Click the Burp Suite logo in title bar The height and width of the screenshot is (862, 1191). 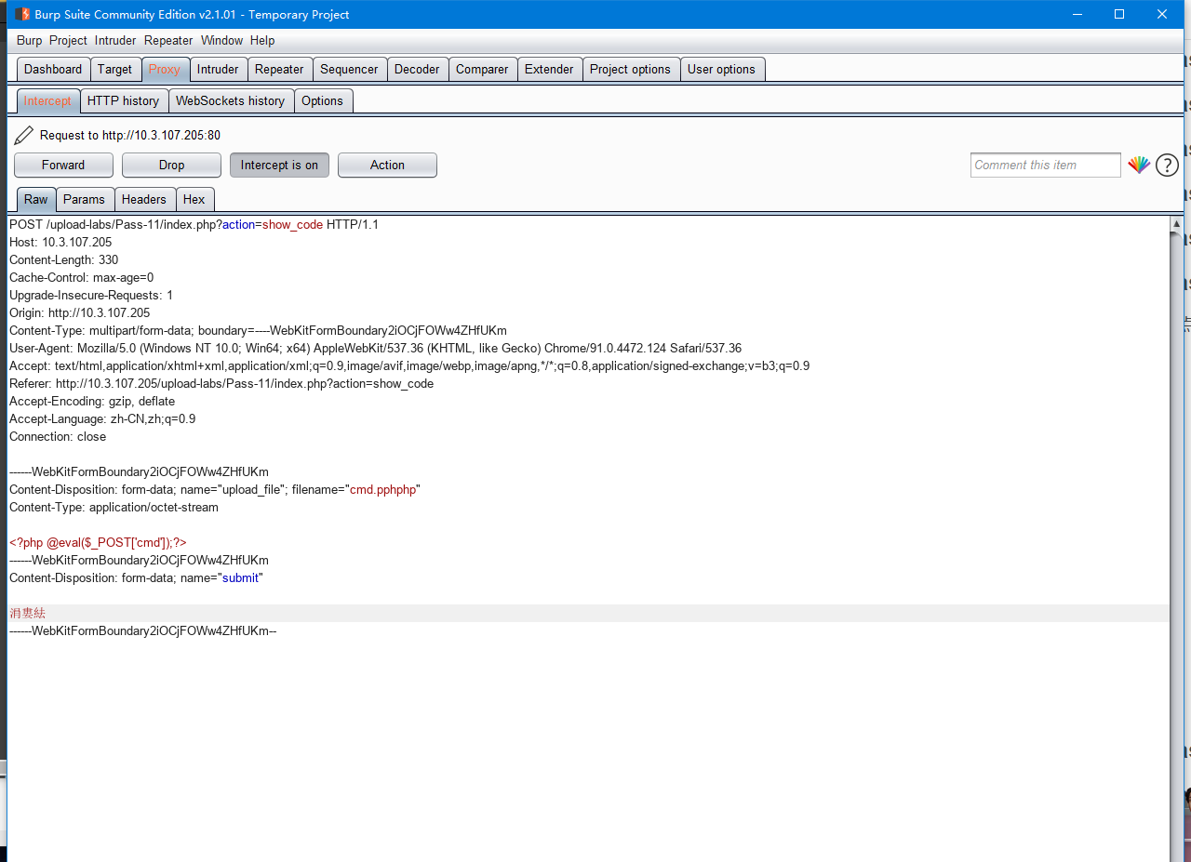coord(22,14)
